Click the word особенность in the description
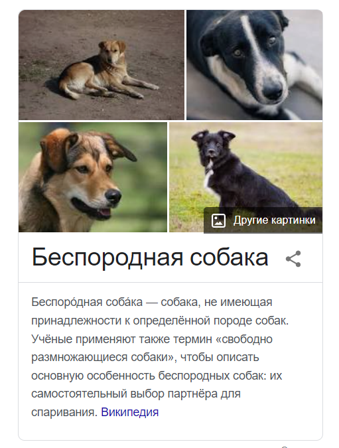 coord(121,376)
